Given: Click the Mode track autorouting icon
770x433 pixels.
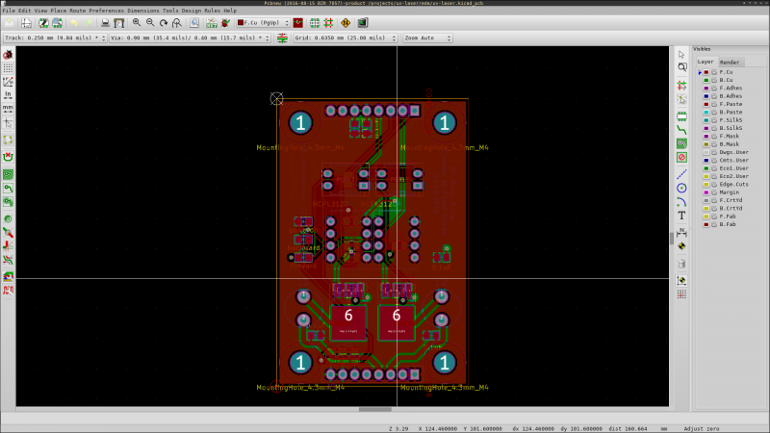Looking at the screenshot, I should click(x=328, y=23).
